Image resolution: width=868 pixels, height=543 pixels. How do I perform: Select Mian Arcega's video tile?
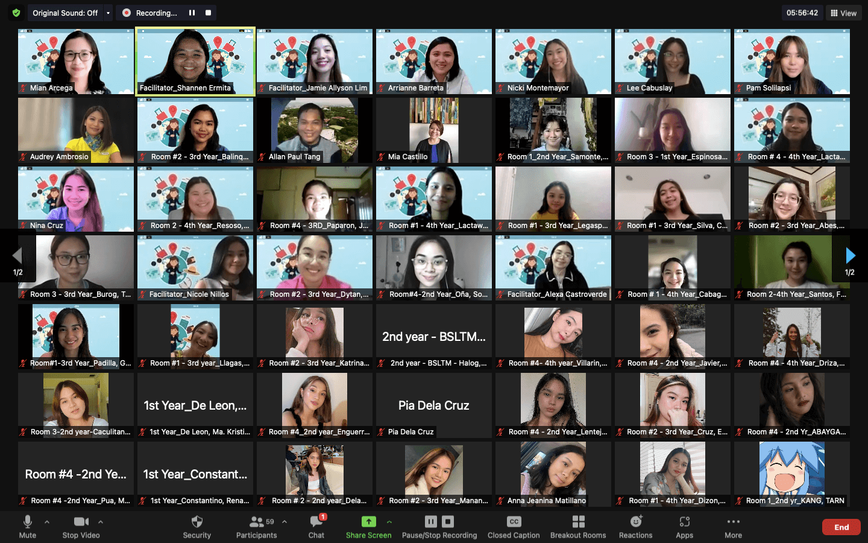coord(76,62)
